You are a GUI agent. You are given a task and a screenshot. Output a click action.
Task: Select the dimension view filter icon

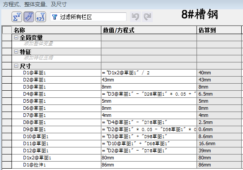pyautogui.click(x=29, y=17)
